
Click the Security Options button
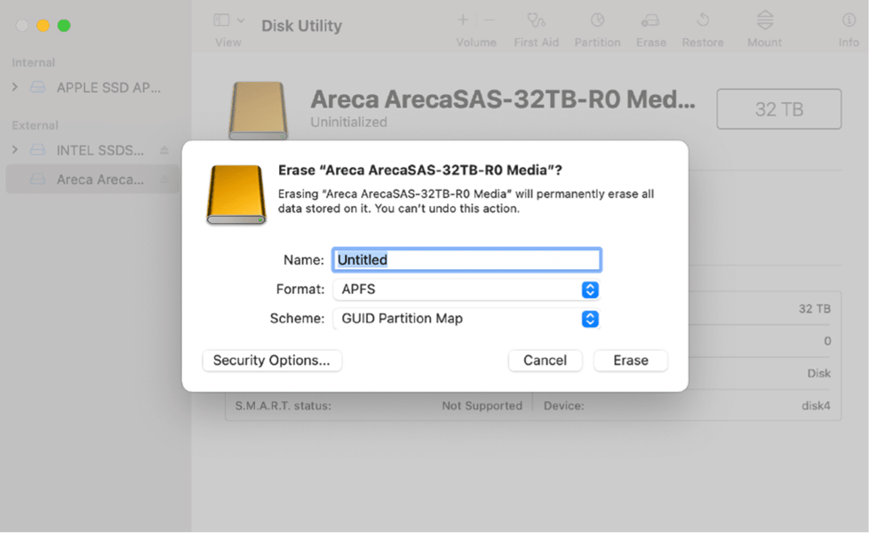click(272, 360)
